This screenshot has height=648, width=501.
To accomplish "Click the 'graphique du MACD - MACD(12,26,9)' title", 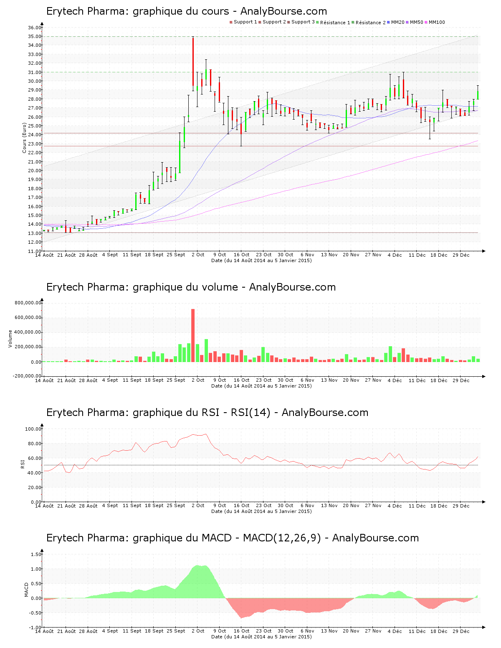I will coord(233,538).
